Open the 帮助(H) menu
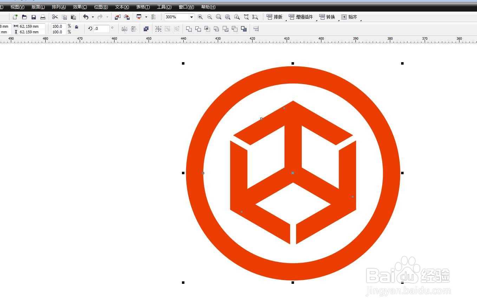This screenshot has height=307, width=477. point(208,7)
